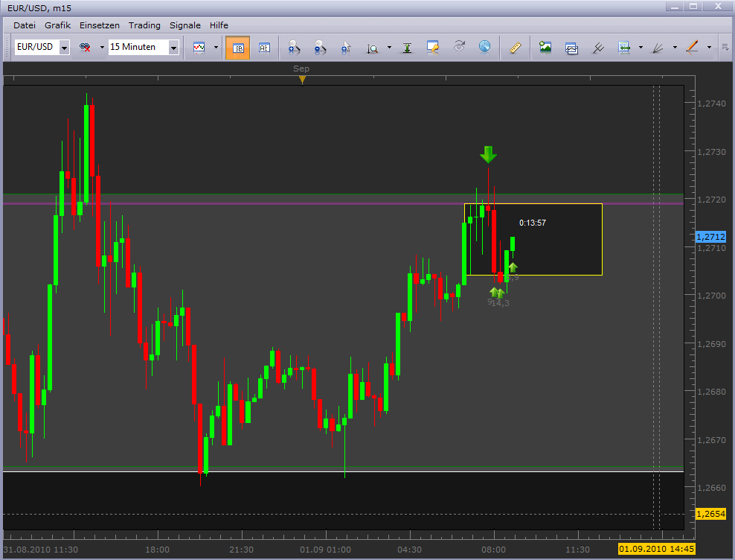Expand arrow next to chart type icon
Viewport: 735px width, 560px height.
216,48
